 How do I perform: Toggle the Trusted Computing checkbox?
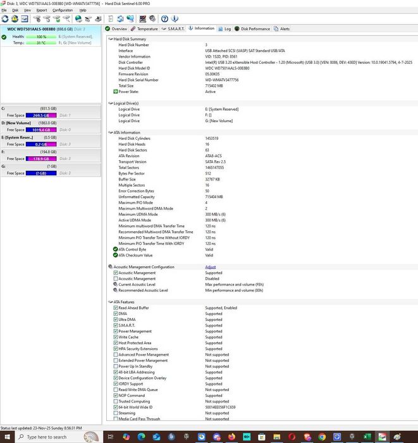pos(116,401)
